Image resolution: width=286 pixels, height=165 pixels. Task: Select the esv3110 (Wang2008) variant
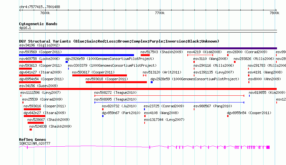pyautogui.click(x=194, y=62)
